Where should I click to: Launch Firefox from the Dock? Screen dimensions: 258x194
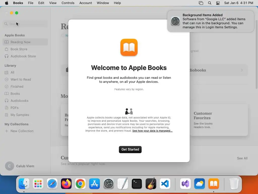(x=66, y=184)
